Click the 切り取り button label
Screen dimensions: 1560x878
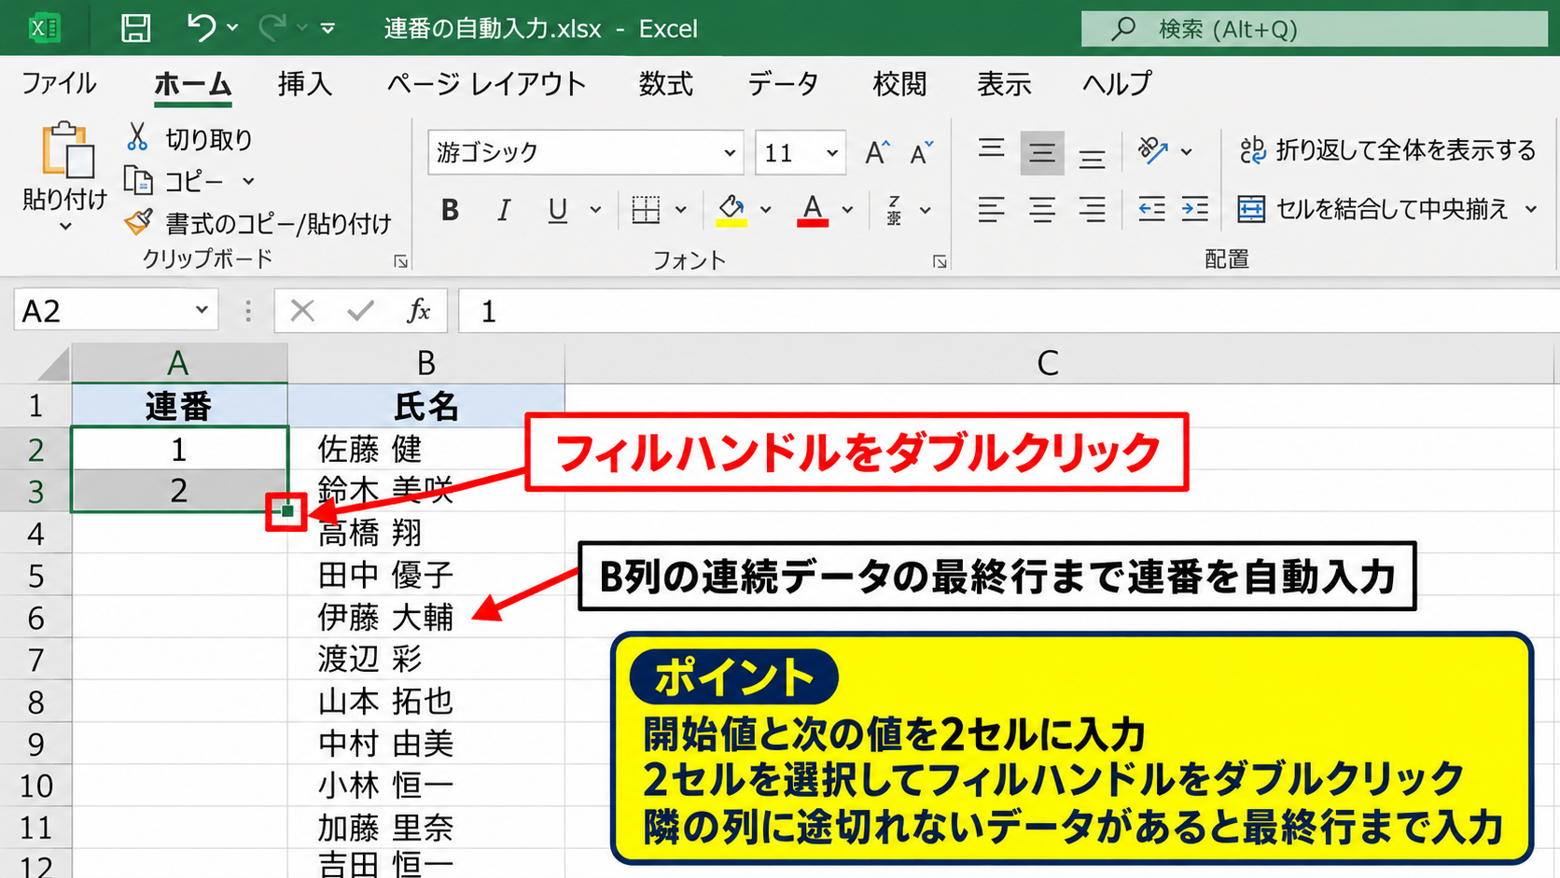209,139
